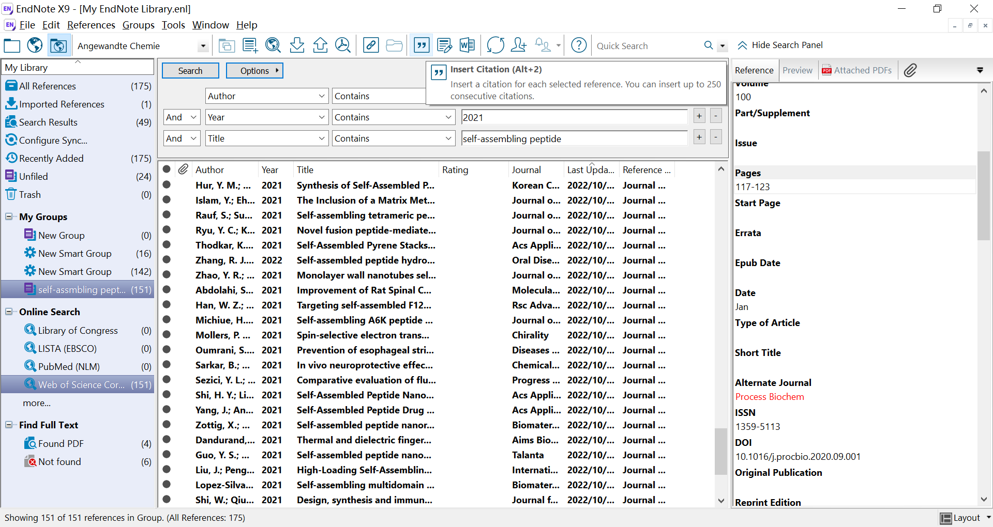
Task: Click the Quick Search magnifier icon
Action: 709,45
